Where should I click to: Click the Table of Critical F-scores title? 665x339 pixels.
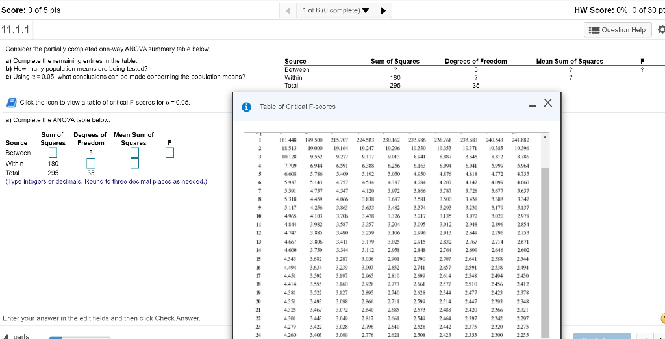297,107
